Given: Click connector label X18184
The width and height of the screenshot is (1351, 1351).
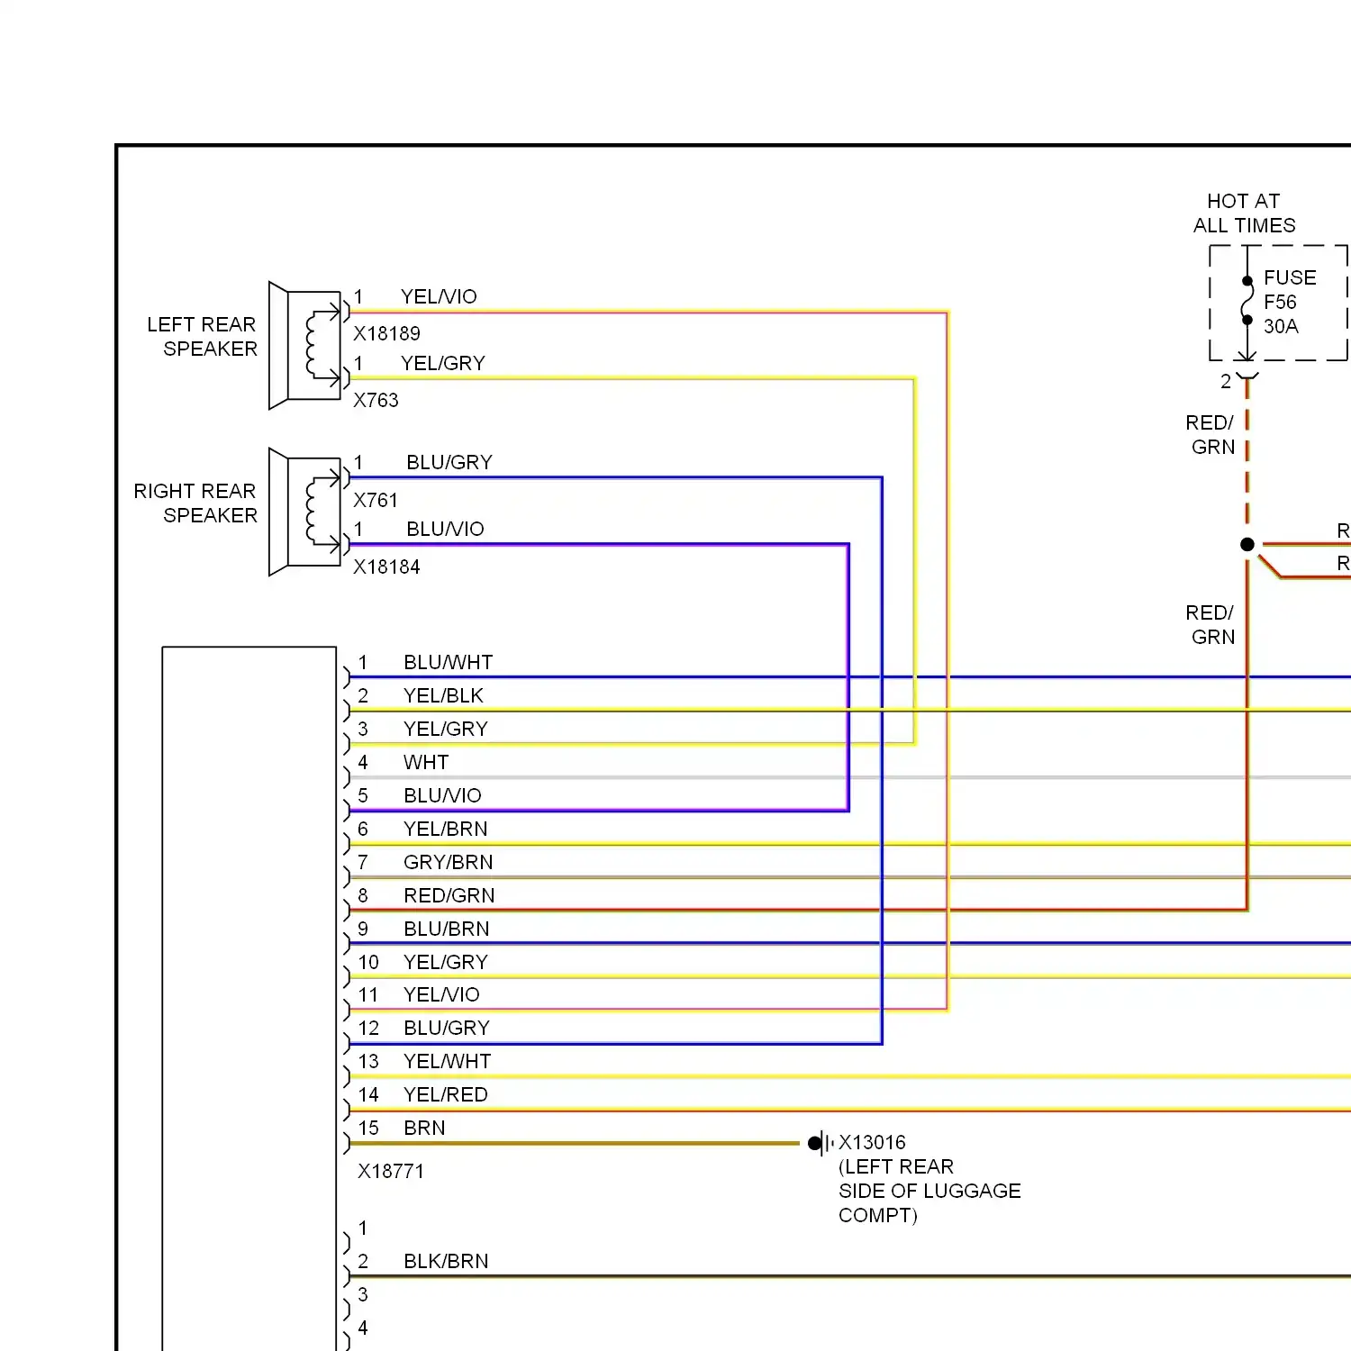Looking at the screenshot, I should coord(386,567).
